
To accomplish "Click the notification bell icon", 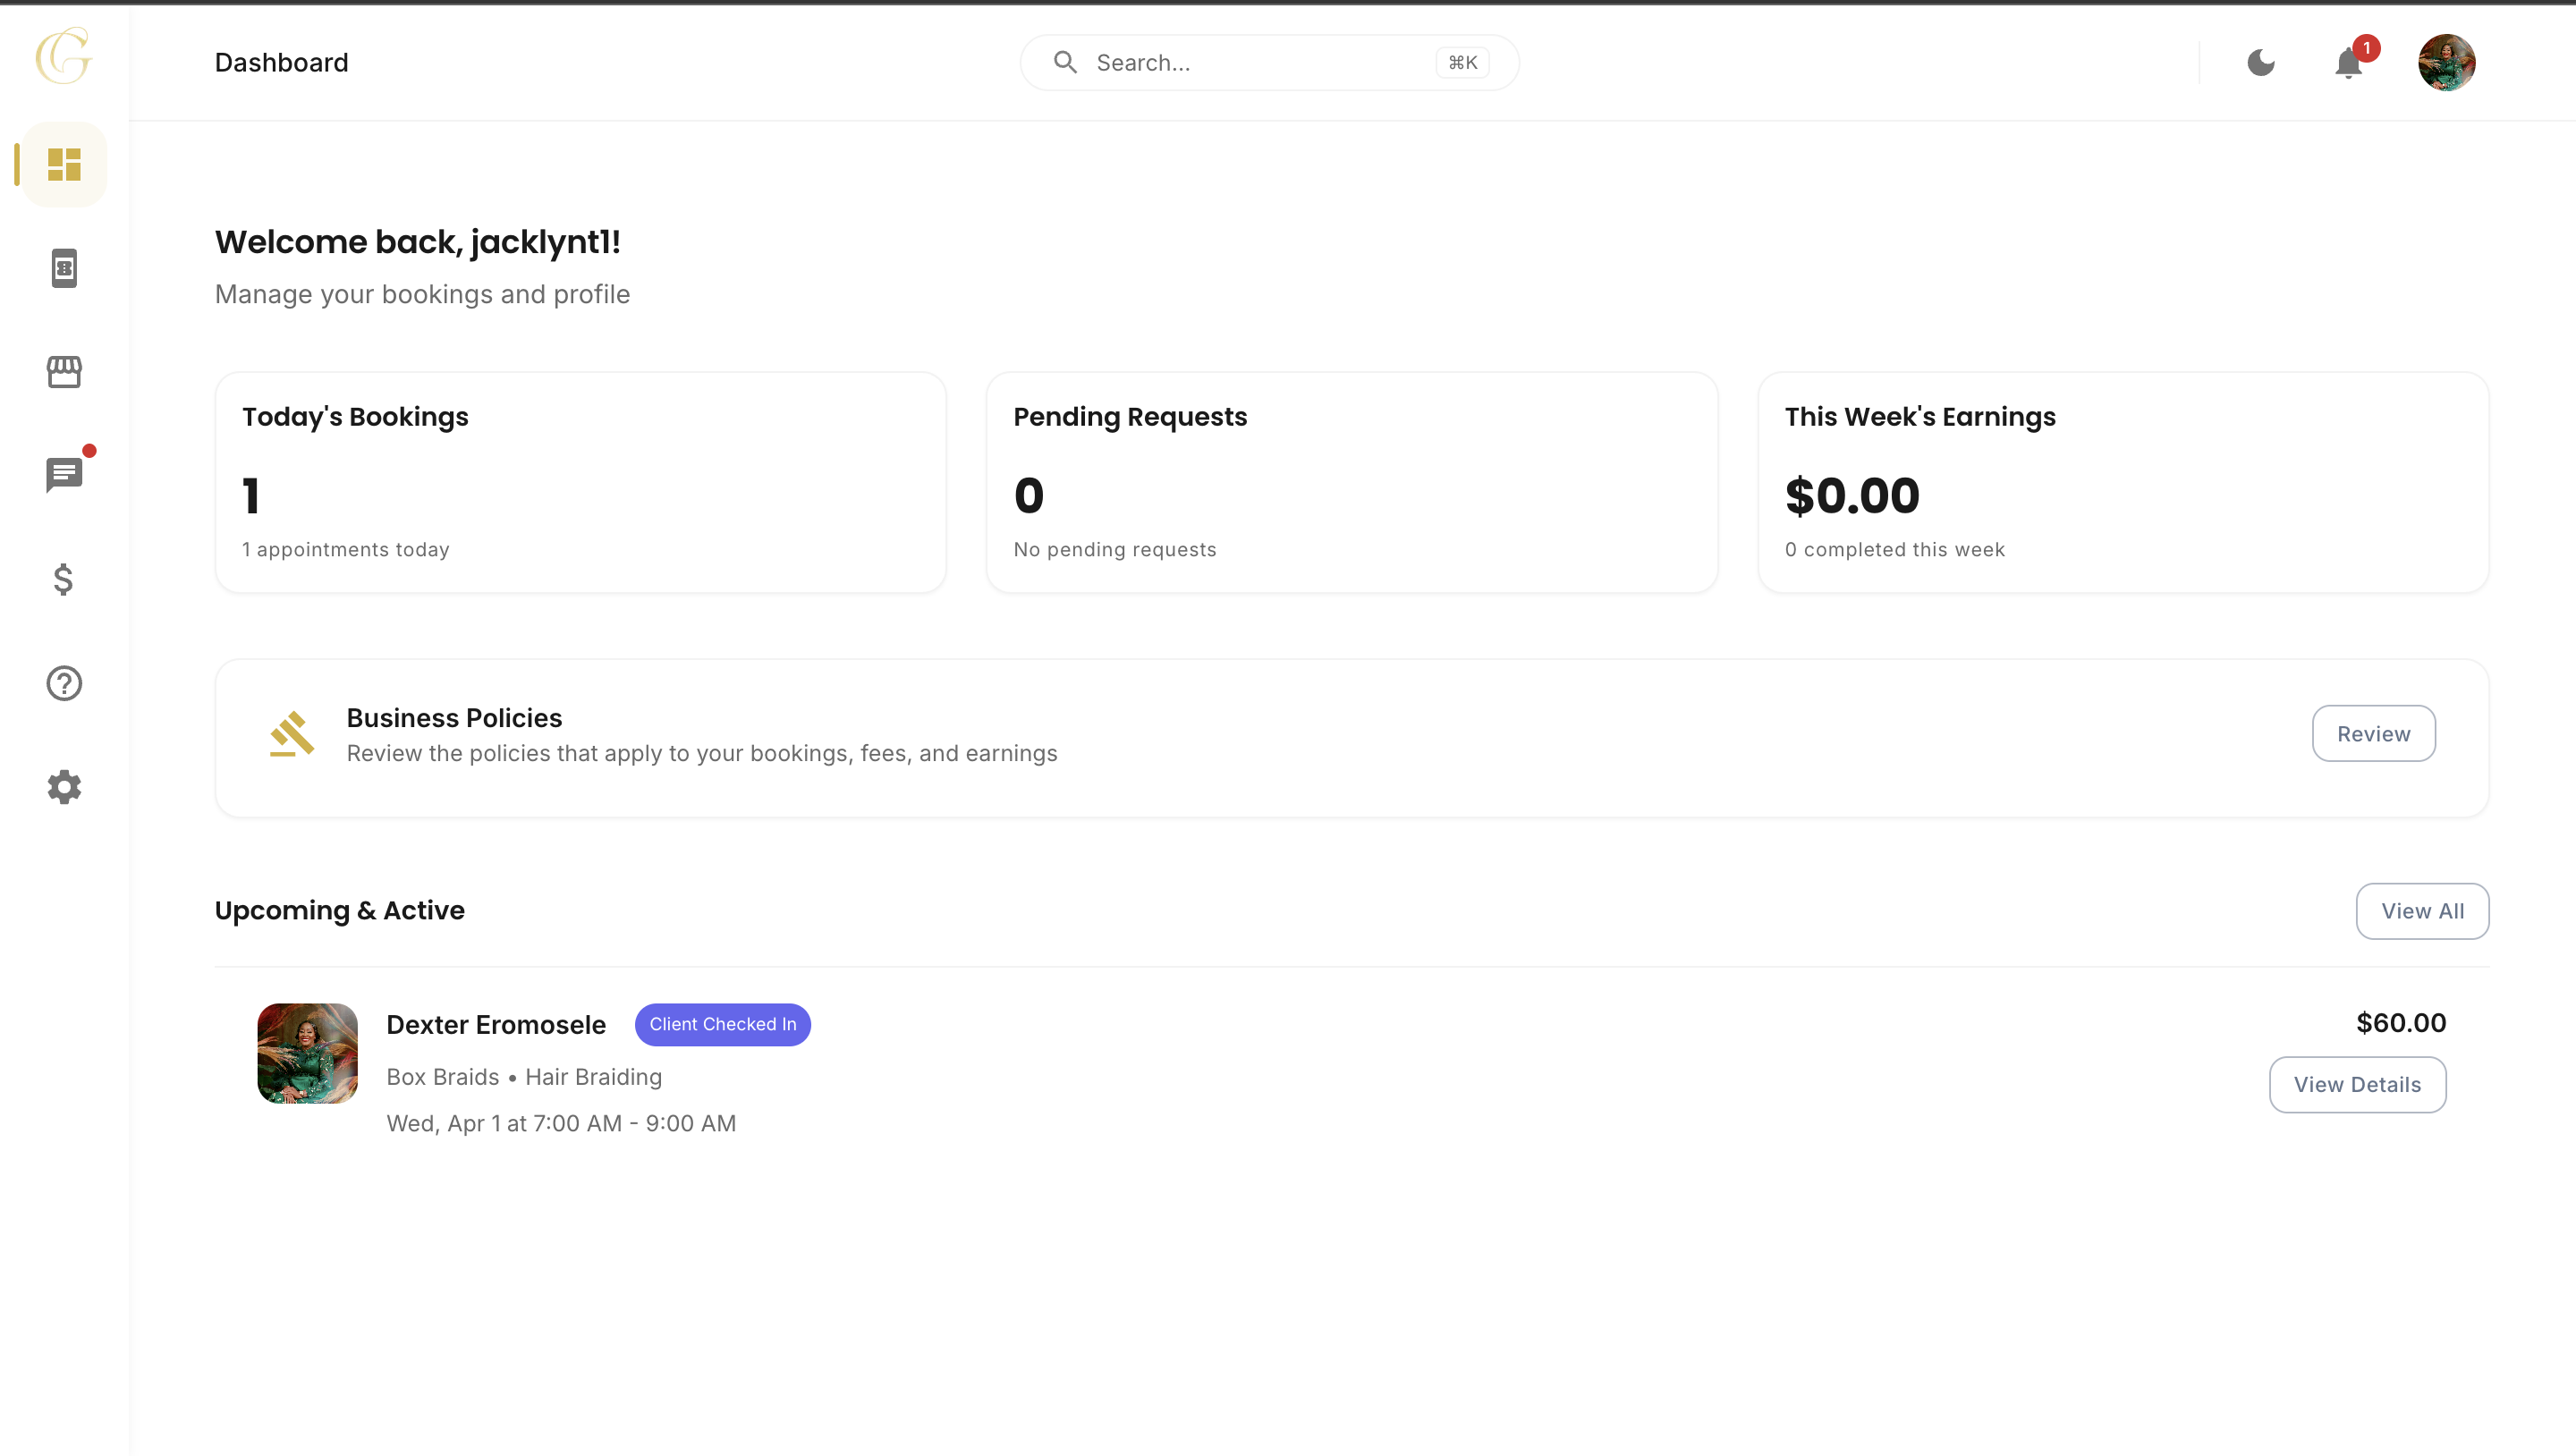I will [2348, 63].
